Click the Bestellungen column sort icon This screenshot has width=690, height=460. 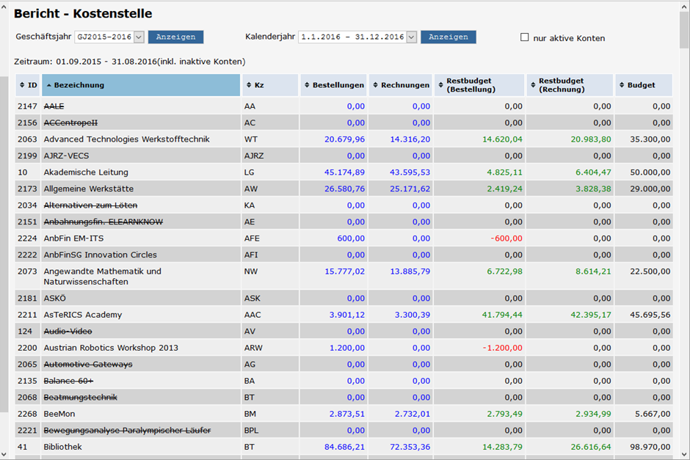pyautogui.click(x=307, y=85)
